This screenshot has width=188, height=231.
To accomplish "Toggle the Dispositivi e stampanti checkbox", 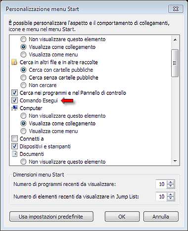I will 14,146.
